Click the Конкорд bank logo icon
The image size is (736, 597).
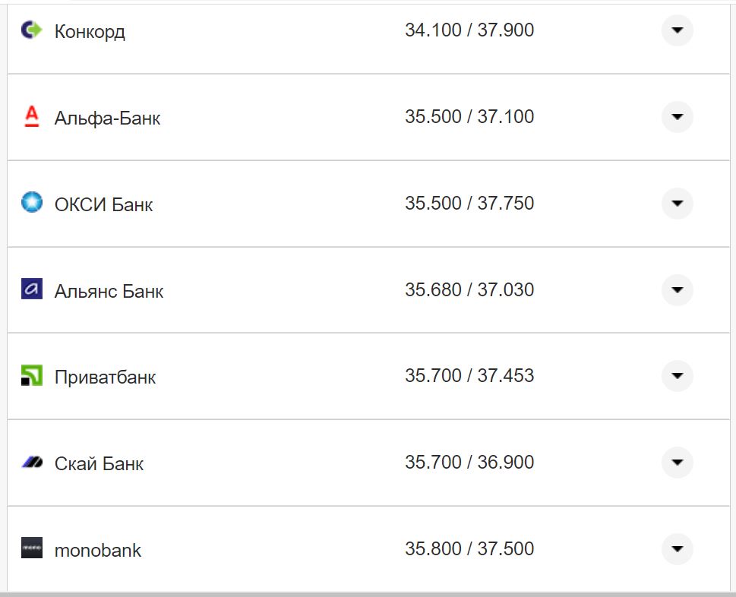[31, 30]
